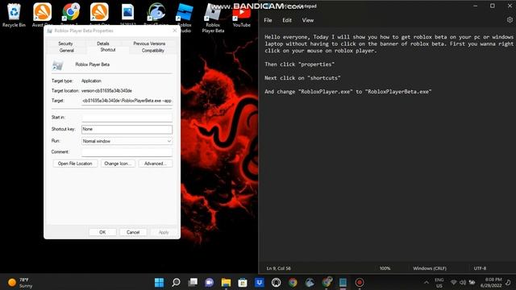
Task: Click Change Icon button
Action: (118, 164)
